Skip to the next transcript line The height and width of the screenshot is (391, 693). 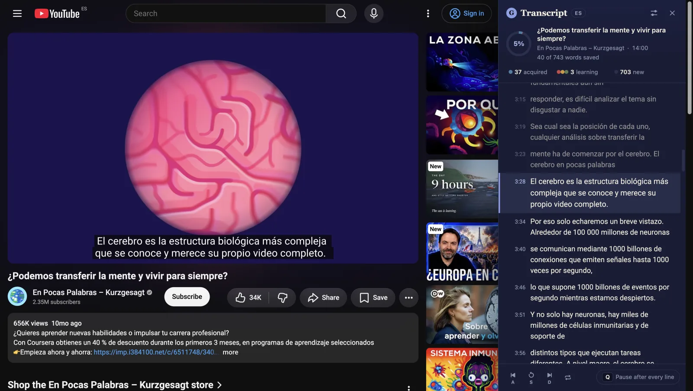[x=549, y=378]
